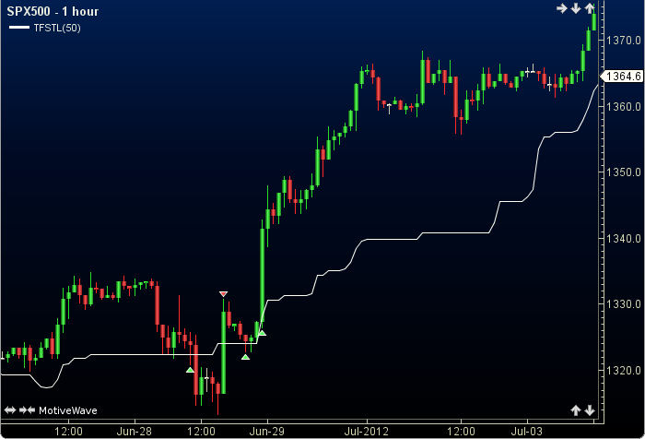Image resolution: width=645 pixels, height=439 pixels.
Task: Click the white TFSTL legend line swatch
Action: point(19,28)
